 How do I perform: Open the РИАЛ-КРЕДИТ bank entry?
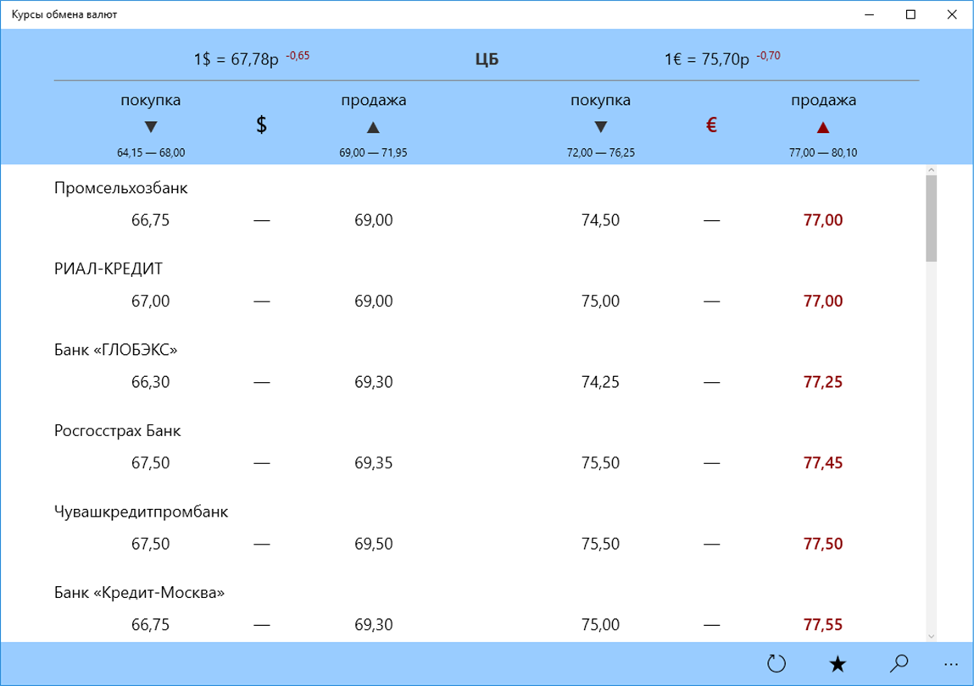(x=109, y=268)
